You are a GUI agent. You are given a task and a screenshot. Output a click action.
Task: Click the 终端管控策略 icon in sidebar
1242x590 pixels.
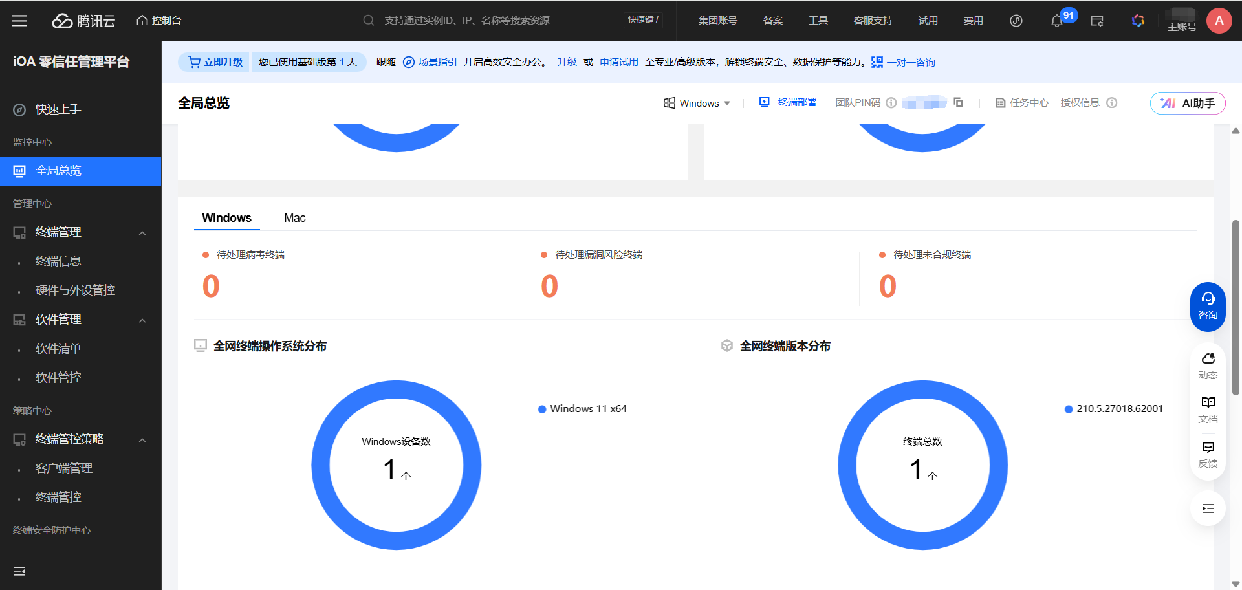19,439
